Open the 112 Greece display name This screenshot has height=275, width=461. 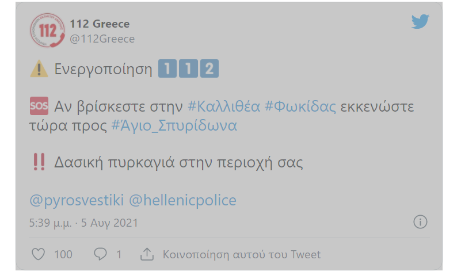pos(100,24)
